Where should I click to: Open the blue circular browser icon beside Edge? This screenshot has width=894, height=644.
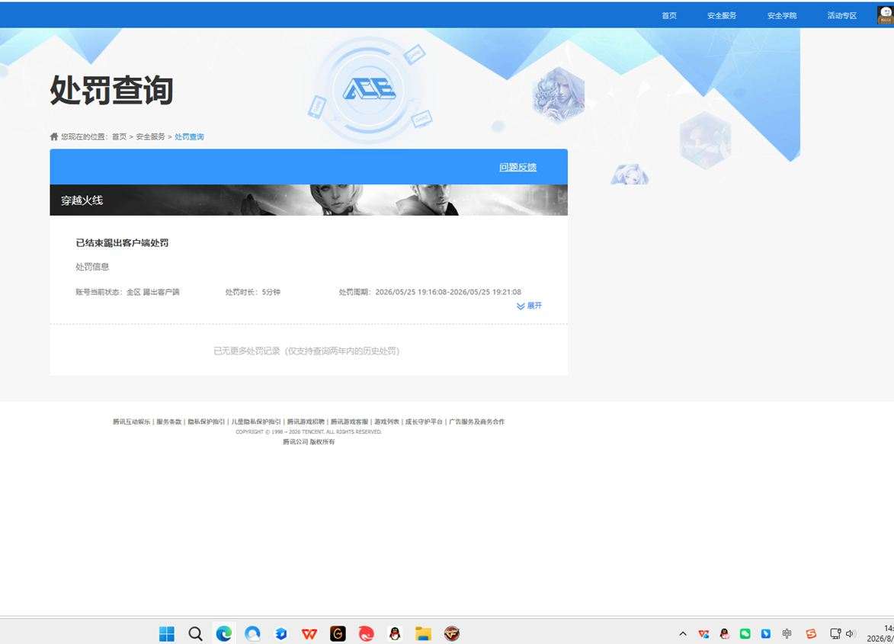pyautogui.click(x=252, y=634)
